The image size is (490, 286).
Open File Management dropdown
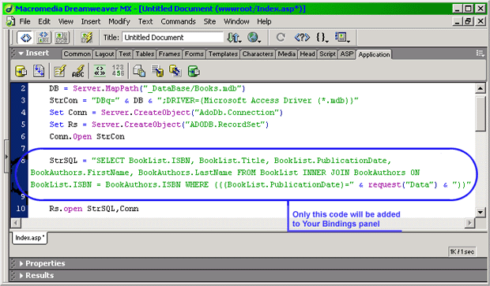point(234,37)
